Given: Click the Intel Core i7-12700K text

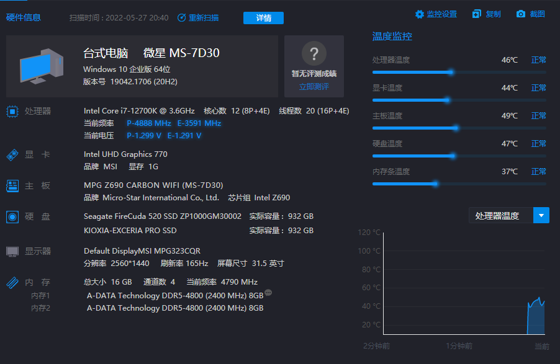Looking at the screenshot, I should 139,111.
